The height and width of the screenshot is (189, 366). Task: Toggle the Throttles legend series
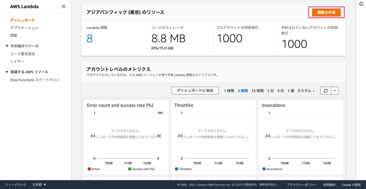(x=183, y=169)
